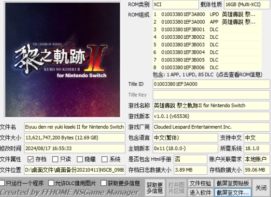Click the 所需系统 field 18.1.0
Viewport: 271px width, 197px height.
[x=257, y=148]
